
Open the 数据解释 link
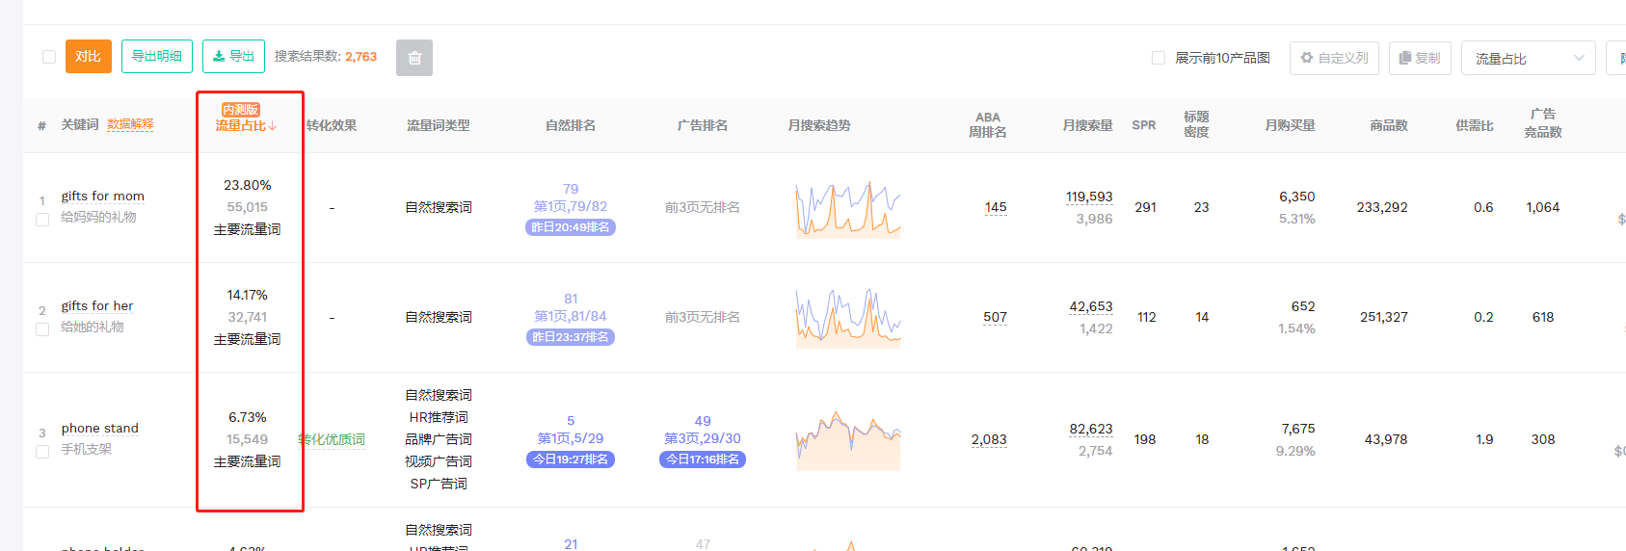click(x=130, y=124)
